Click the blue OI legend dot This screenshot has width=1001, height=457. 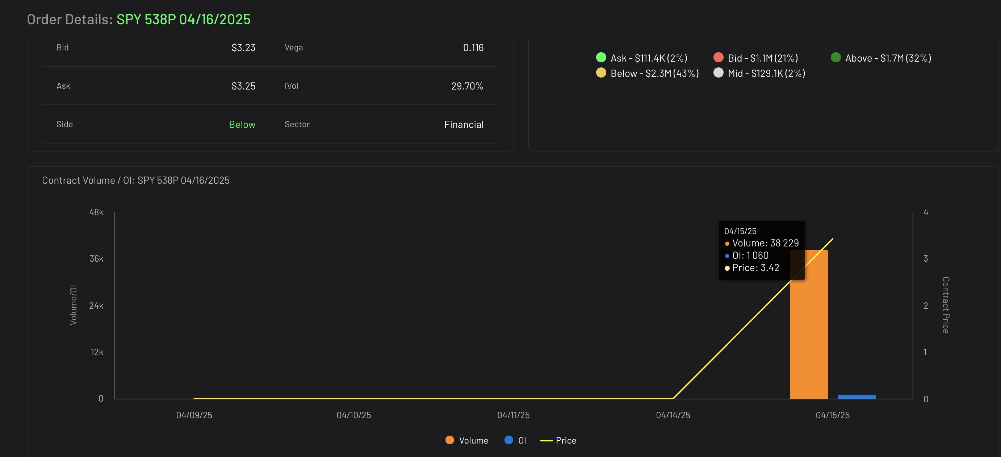[x=509, y=440]
